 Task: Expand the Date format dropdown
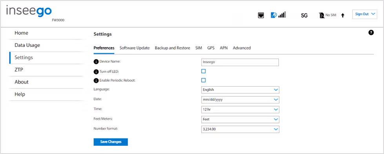click(240, 100)
